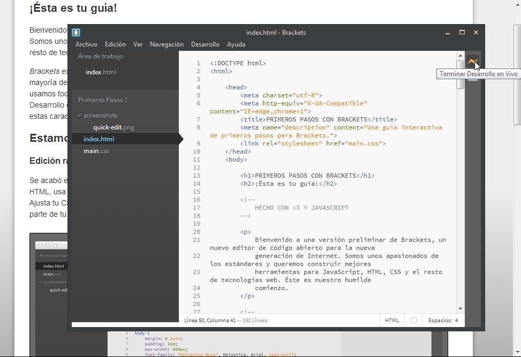Screen dimensions: 521x357
Task: Click the meta name="description" line
Action: point(326,132)
